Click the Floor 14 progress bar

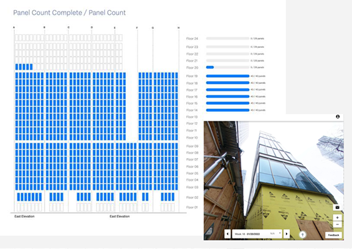(227, 110)
